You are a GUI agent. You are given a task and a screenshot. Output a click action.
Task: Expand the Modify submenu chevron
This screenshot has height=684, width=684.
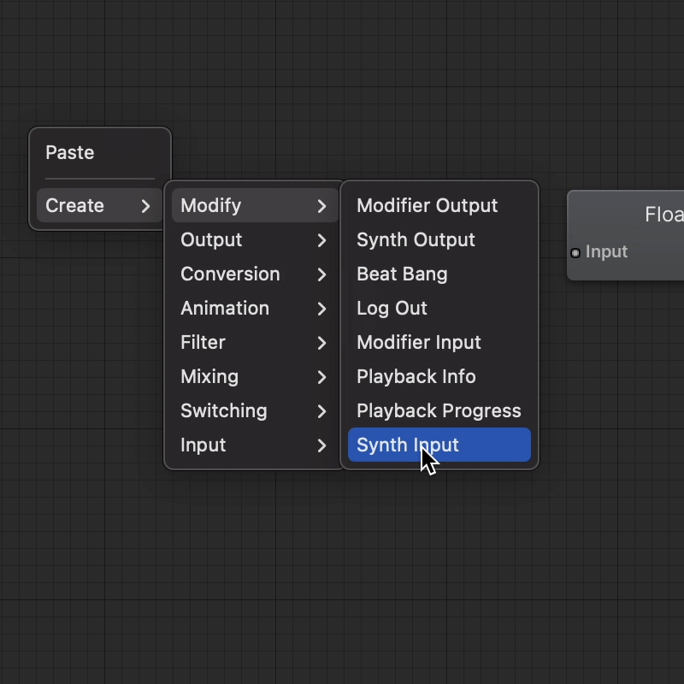[321, 206]
